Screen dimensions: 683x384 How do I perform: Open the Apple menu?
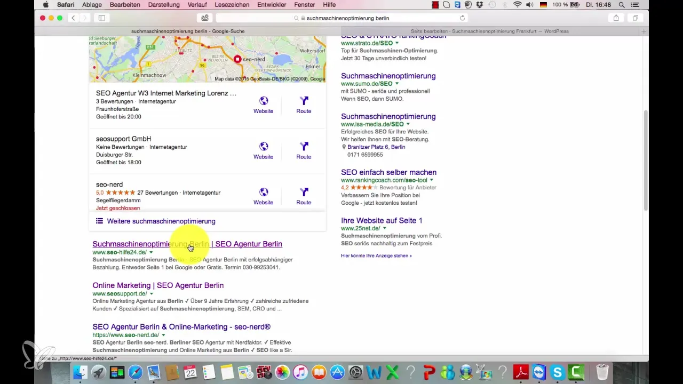click(x=45, y=5)
